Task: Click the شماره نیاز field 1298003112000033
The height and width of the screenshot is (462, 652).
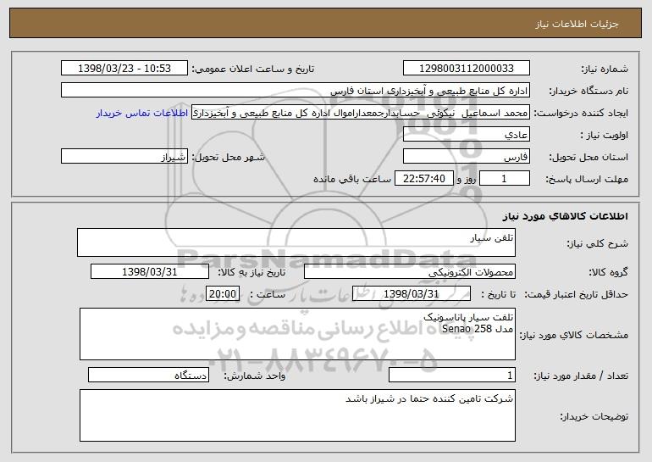Action: pos(466,68)
